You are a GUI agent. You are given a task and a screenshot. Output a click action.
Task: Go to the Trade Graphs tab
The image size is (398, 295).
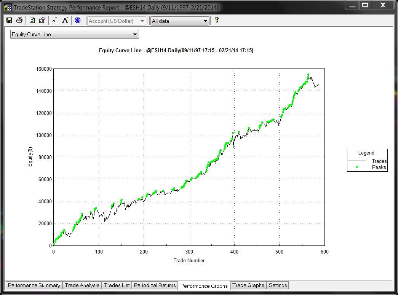pyautogui.click(x=248, y=285)
